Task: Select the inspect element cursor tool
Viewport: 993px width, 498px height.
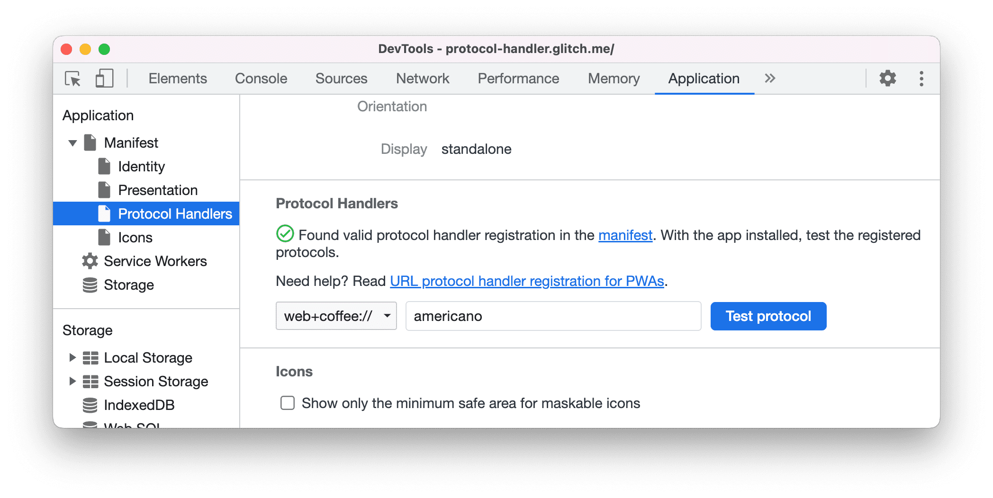Action: click(72, 79)
